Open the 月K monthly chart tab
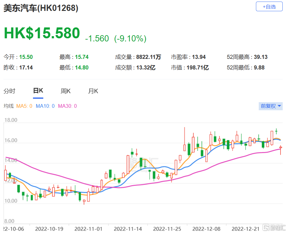The width and height of the screenshot is (288, 233). pyautogui.click(x=93, y=91)
